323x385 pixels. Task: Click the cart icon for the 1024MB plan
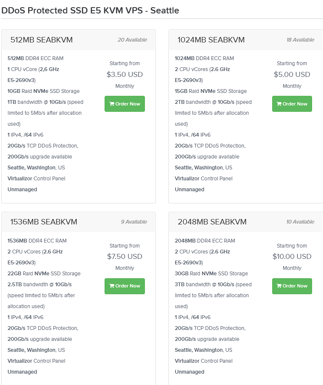tap(279, 104)
